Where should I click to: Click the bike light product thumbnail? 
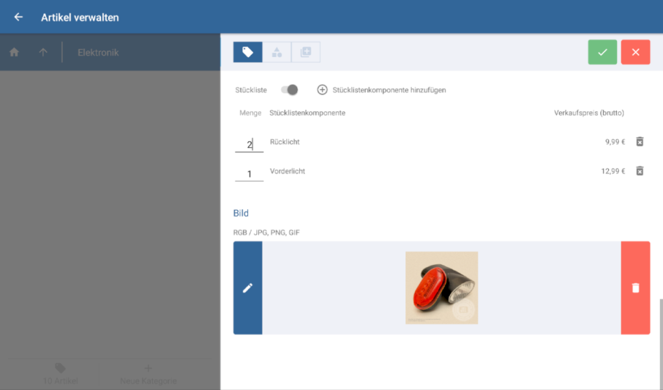(x=442, y=288)
